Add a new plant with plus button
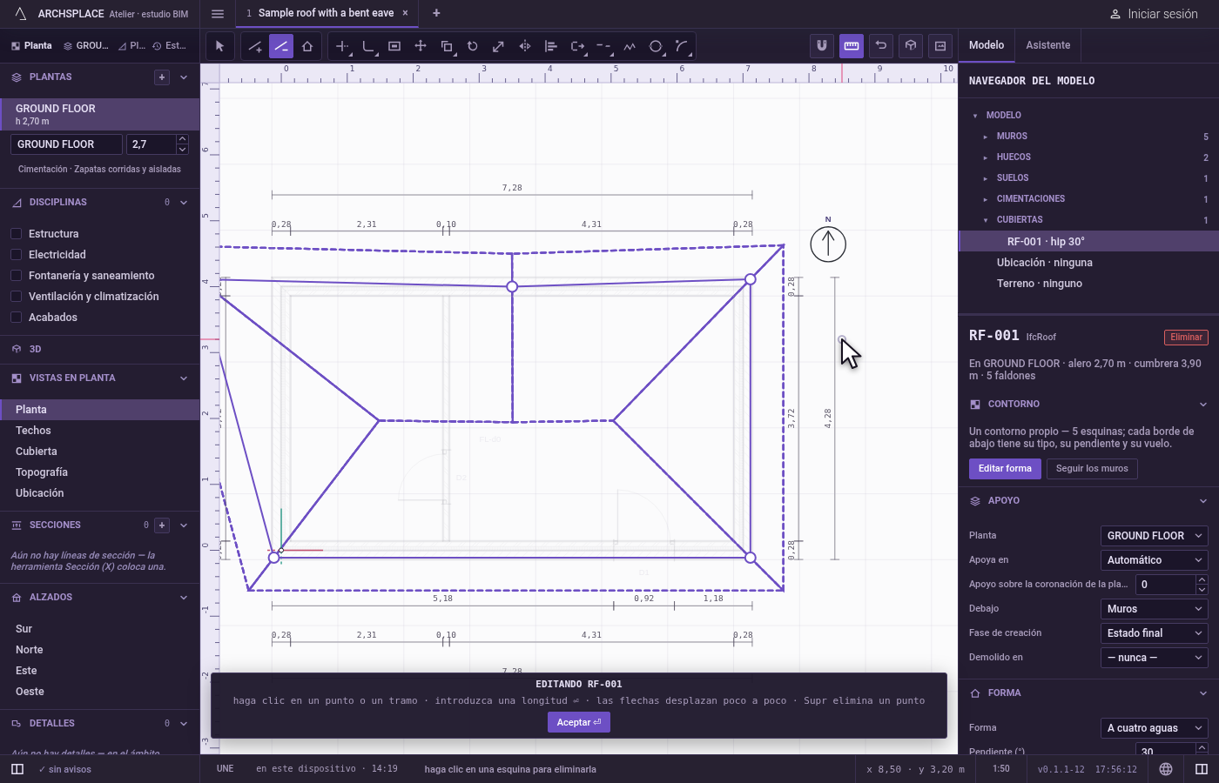This screenshot has width=1219, height=783. pyautogui.click(x=162, y=77)
